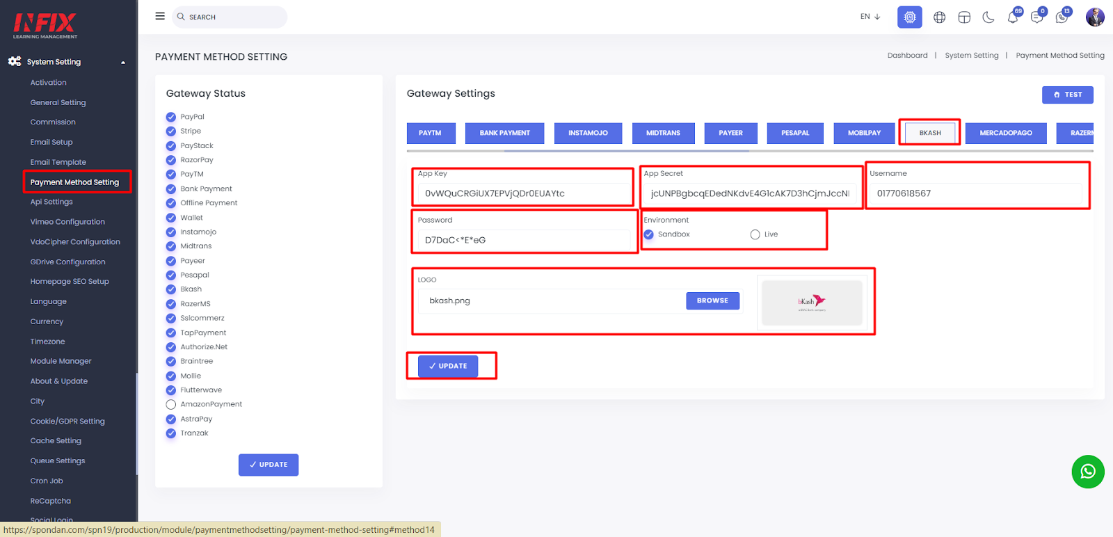Open the EN language dropdown
The image size is (1113, 537).
click(870, 17)
